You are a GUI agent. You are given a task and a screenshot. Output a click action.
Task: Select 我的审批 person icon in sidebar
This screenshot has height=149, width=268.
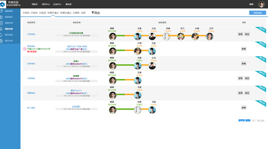(x=1, y=29)
